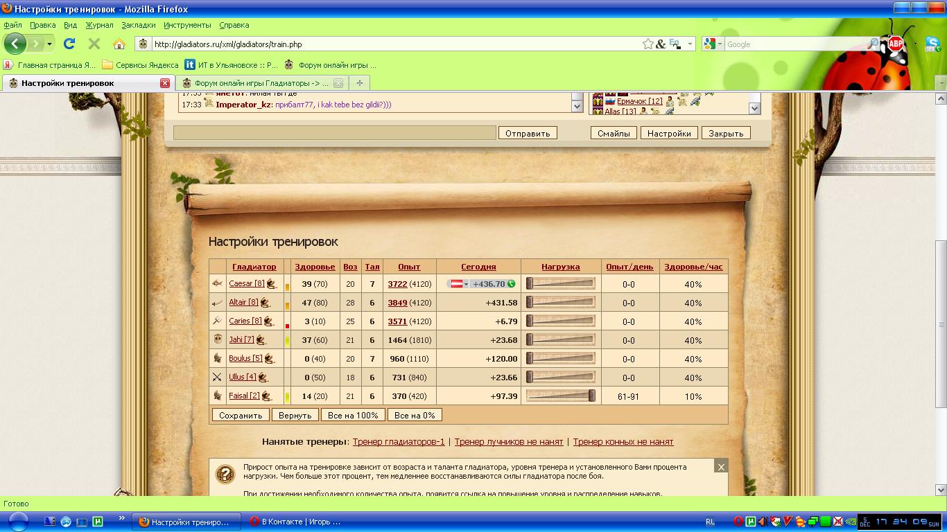Bookmark page with the star icon
Image resolution: width=947 pixels, height=532 pixels.
click(648, 44)
